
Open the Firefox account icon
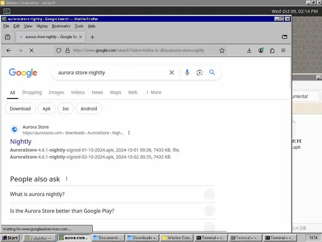click(261, 50)
